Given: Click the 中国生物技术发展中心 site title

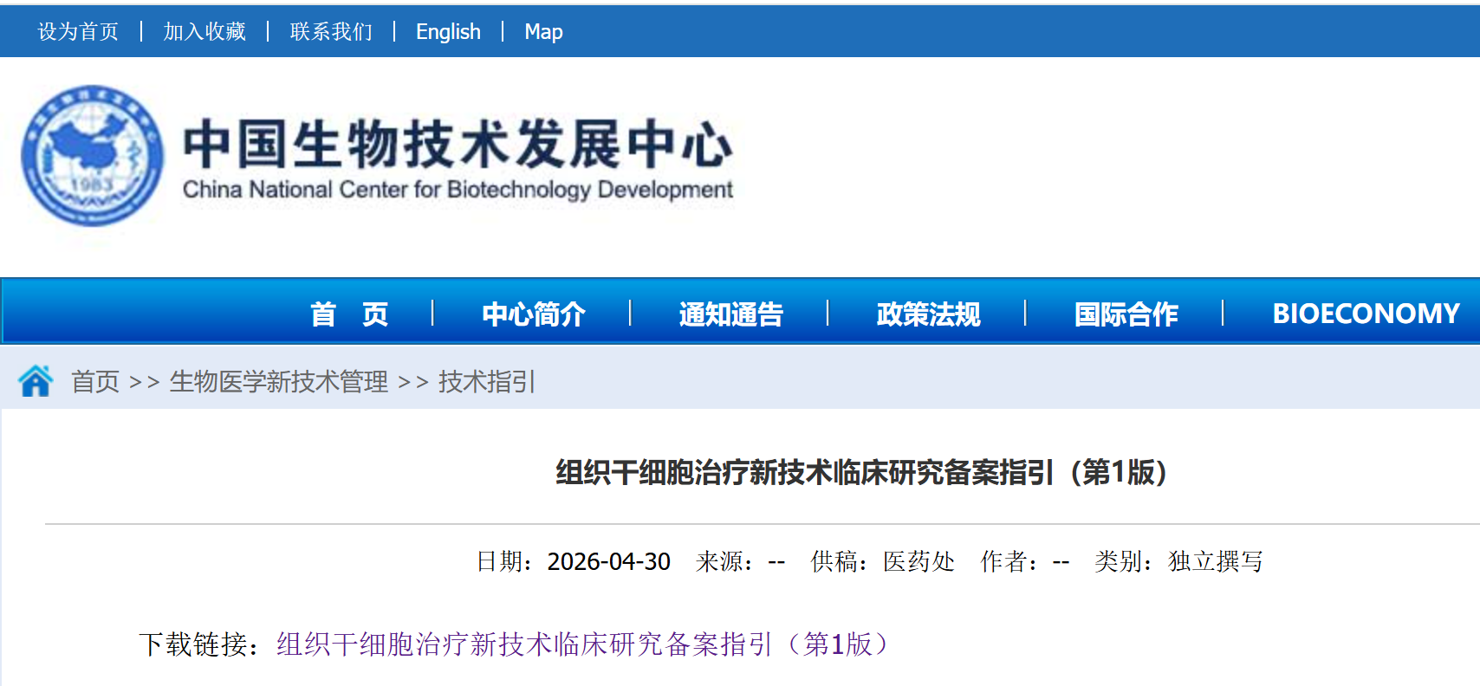Looking at the screenshot, I should point(458,144).
